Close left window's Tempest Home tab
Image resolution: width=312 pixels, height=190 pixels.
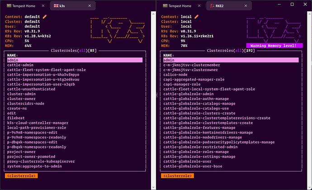click(x=43, y=6)
